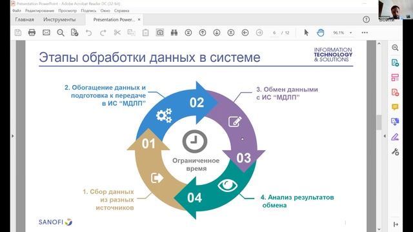Open the Файл menu
This screenshot has height=232, width=413.
tap(17, 10)
